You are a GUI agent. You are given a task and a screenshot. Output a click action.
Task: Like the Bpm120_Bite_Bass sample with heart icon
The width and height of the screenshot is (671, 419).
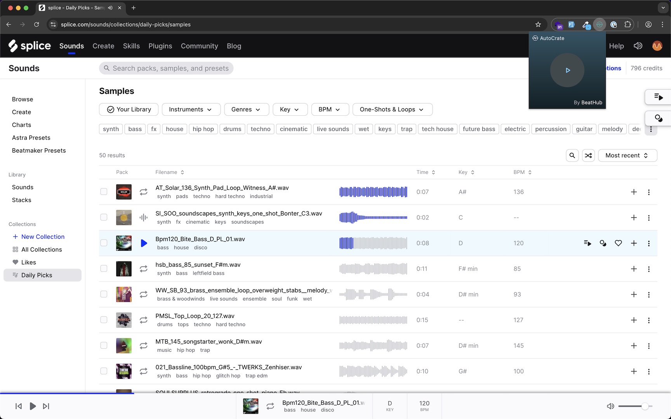coord(618,243)
